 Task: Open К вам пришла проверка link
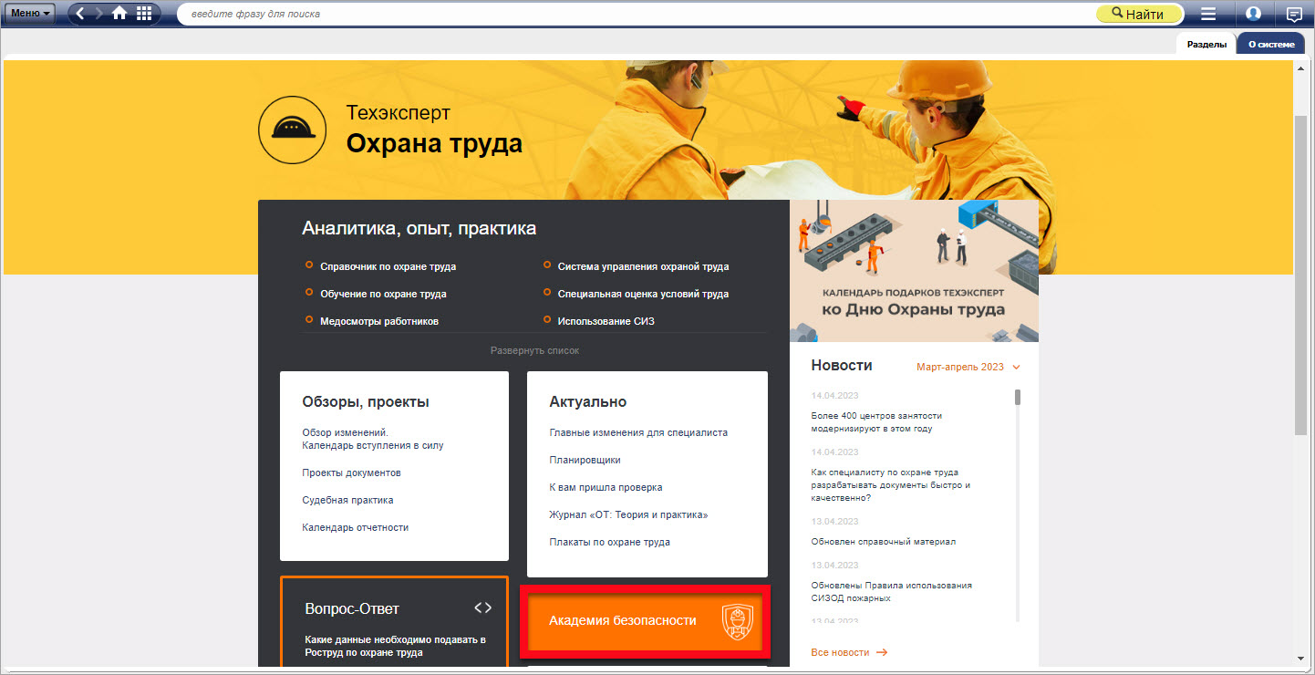606,487
